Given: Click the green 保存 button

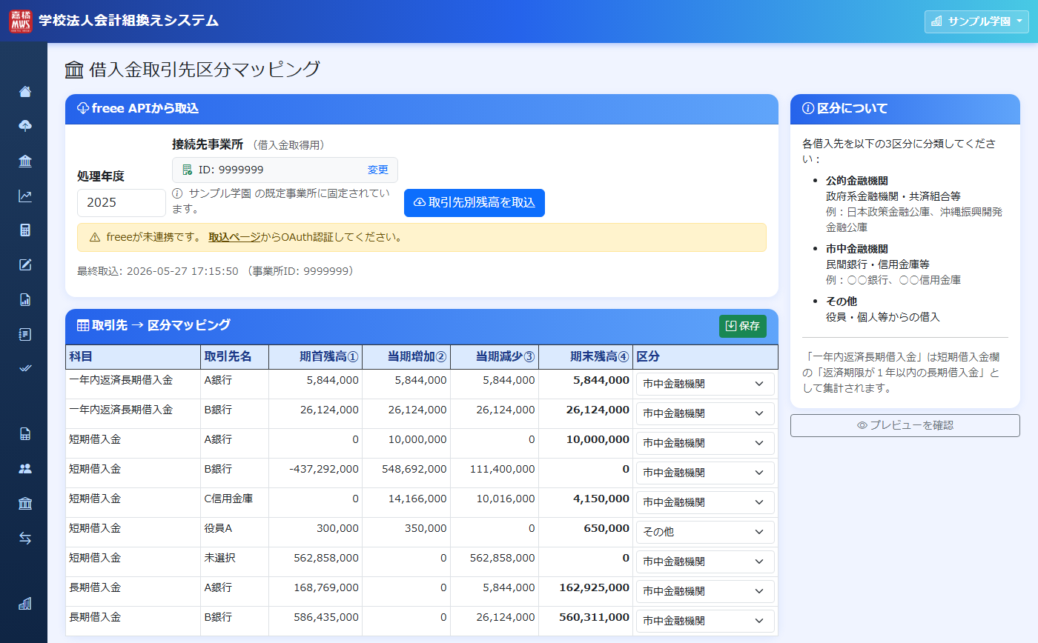Looking at the screenshot, I should pos(743,326).
